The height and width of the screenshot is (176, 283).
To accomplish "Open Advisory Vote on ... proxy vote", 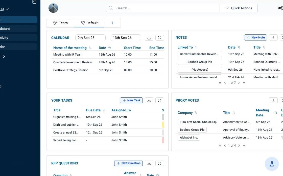I will point(236,138).
